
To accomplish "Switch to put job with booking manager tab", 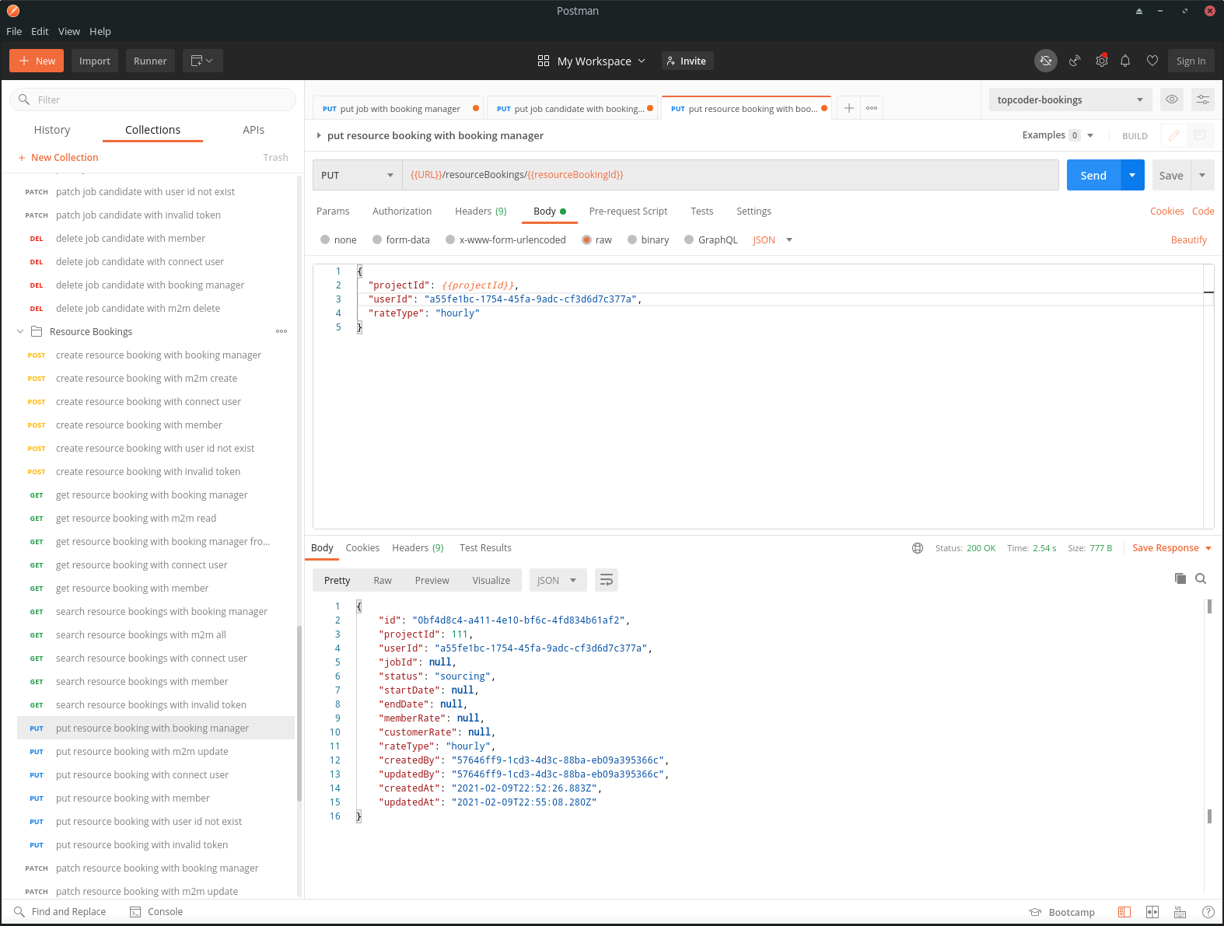I will [x=398, y=108].
